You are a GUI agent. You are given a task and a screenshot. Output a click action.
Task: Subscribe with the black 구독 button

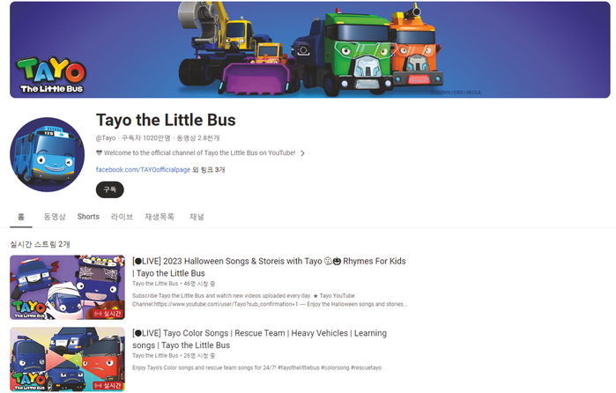[x=110, y=189]
